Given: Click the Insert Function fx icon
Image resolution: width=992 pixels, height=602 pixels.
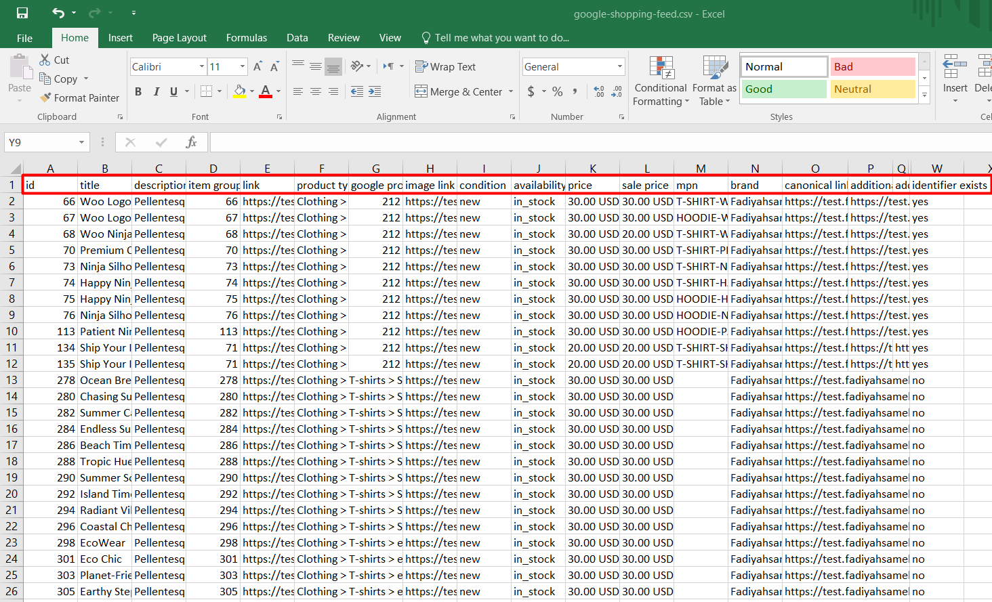Looking at the screenshot, I should (192, 142).
